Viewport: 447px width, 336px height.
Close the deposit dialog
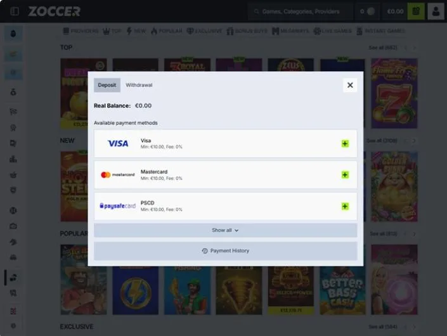tap(350, 85)
